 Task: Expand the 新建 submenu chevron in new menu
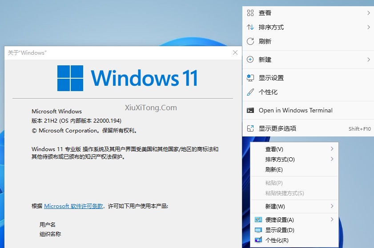click(x=369, y=60)
